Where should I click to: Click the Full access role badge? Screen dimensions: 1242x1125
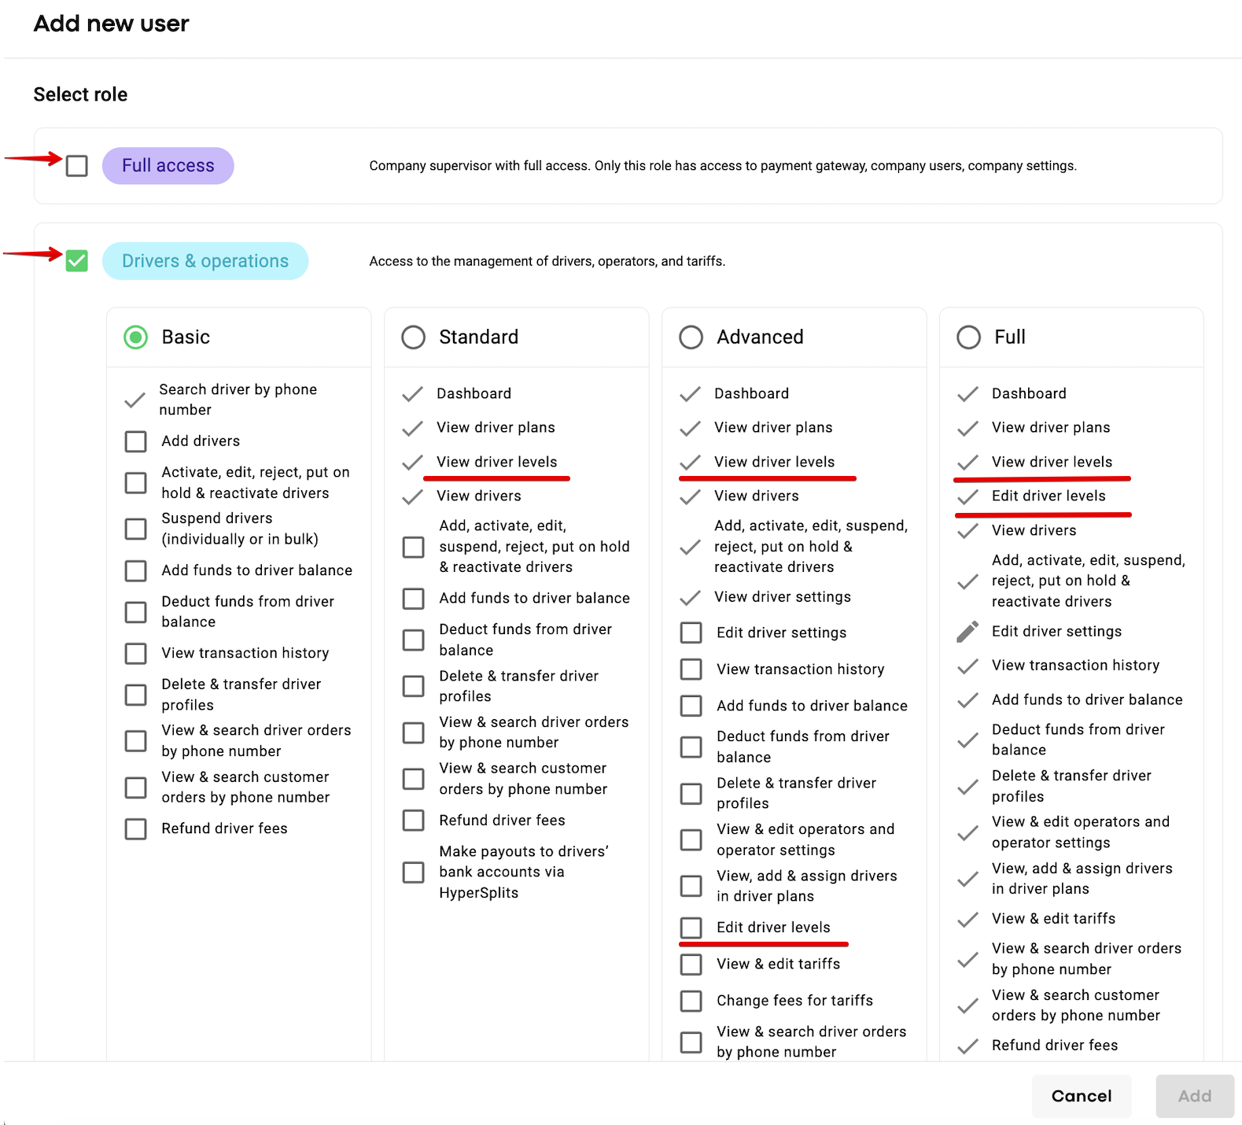[x=168, y=166]
